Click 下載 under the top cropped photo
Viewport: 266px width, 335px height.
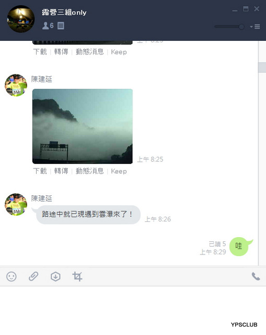pyautogui.click(x=40, y=52)
